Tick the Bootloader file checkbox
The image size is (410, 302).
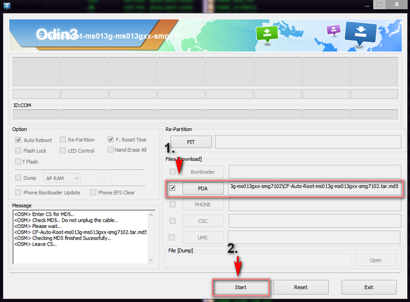pyautogui.click(x=172, y=172)
